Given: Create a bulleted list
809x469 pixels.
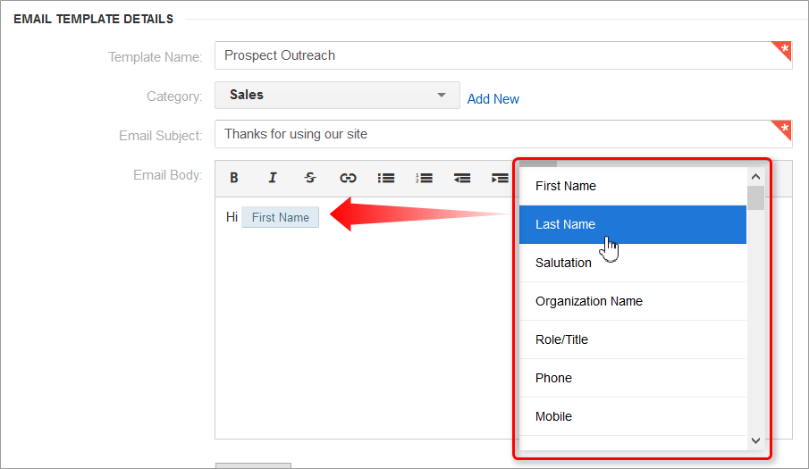Looking at the screenshot, I should pos(386,178).
